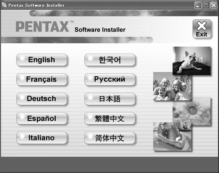Screen dimensions: 219x173
Task: Click the disabled maximize window button
Action: pyautogui.click(x=206, y=5)
